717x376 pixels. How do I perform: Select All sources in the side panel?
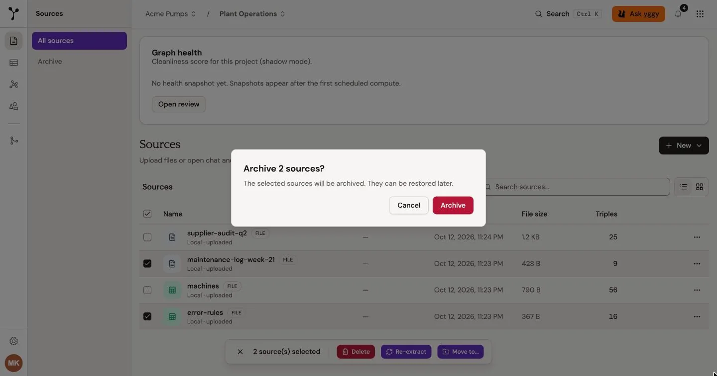[79, 41]
